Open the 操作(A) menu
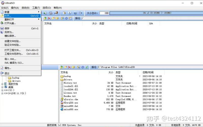 pyautogui.click(x=15, y=8)
